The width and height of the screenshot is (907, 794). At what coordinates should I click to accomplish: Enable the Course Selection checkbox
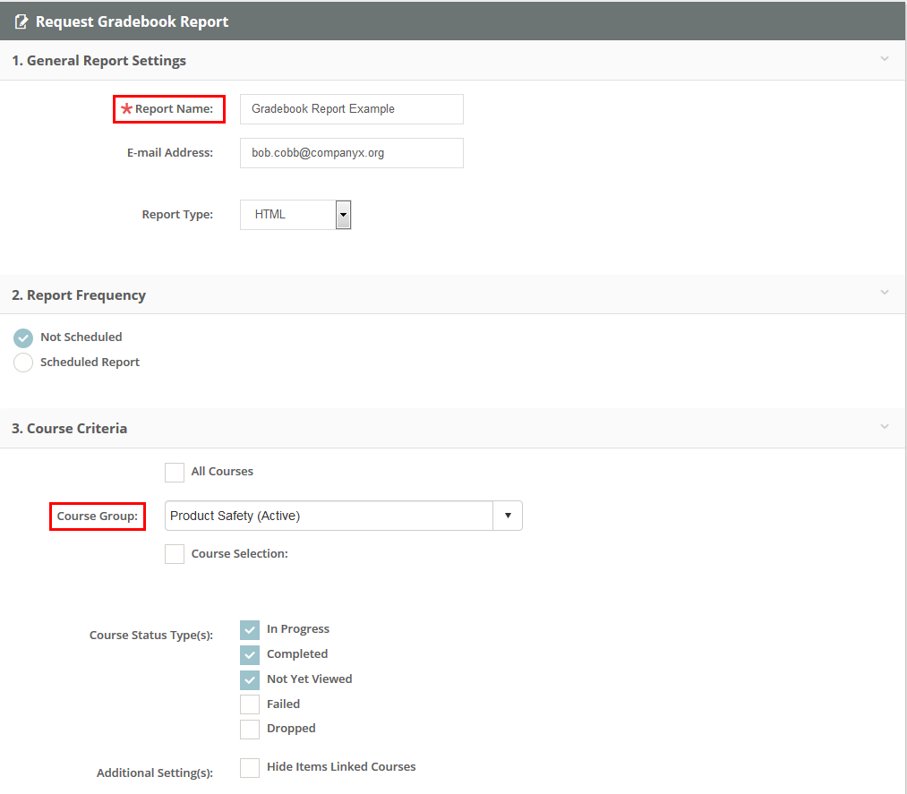click(175, 554)
